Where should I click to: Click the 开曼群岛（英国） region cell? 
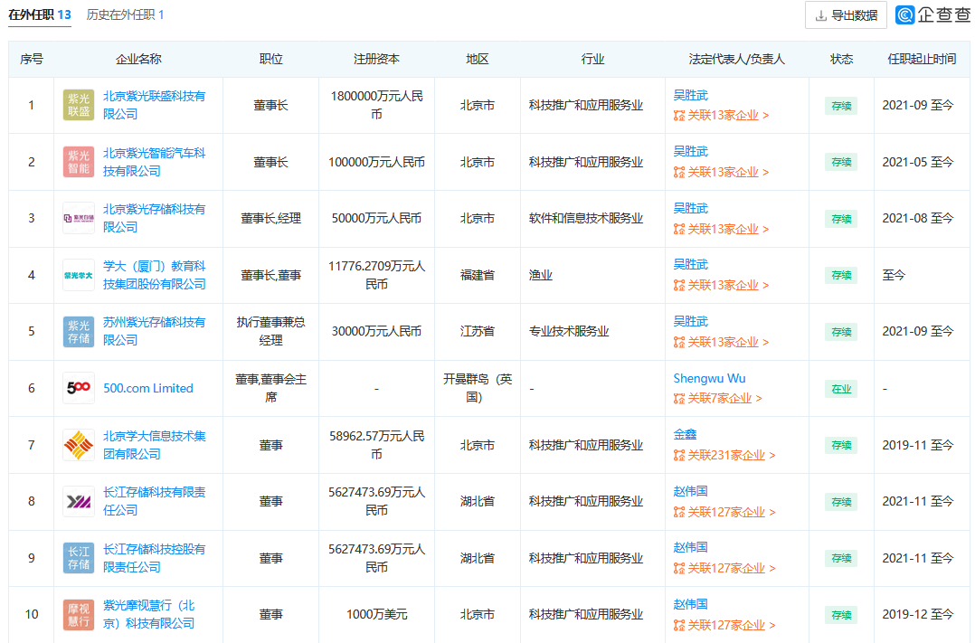pos(477,388)
